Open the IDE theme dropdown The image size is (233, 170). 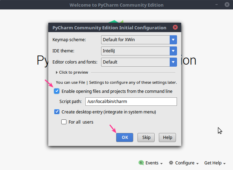point(139,51)
